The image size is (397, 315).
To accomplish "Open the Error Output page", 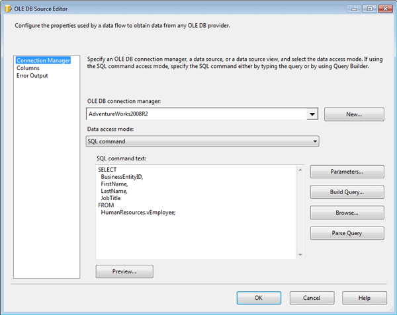I will pyautogui.click(x=32, y=76).
